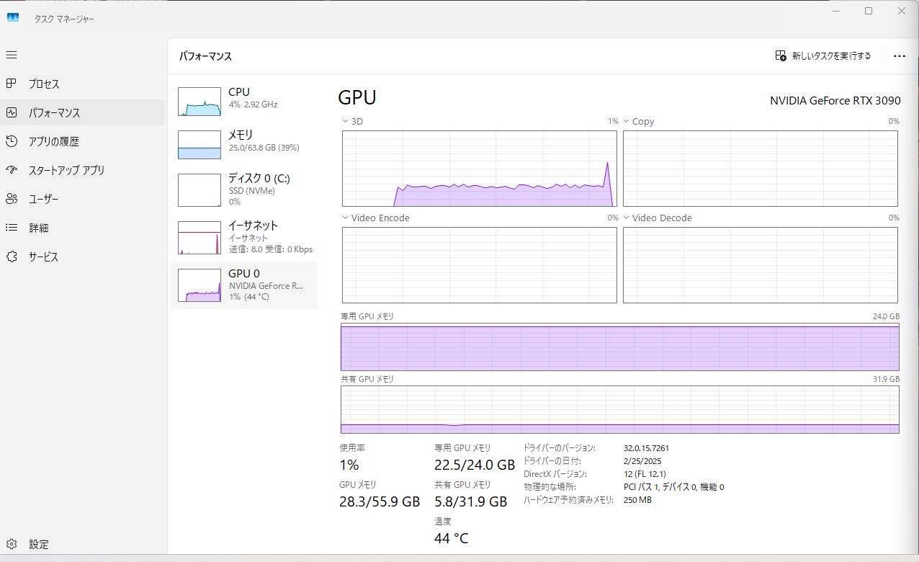
Task: Click the ハードウェア予約済みメモリ label
Action: (569, 500)
